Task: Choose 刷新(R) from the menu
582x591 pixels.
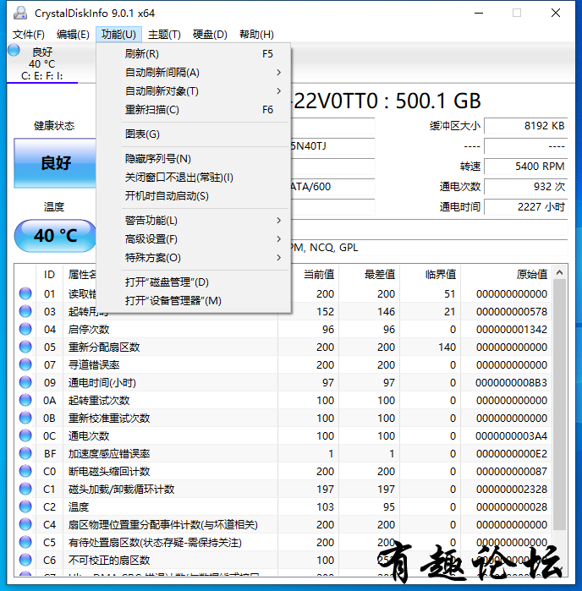Action: [x=194, y=54]
